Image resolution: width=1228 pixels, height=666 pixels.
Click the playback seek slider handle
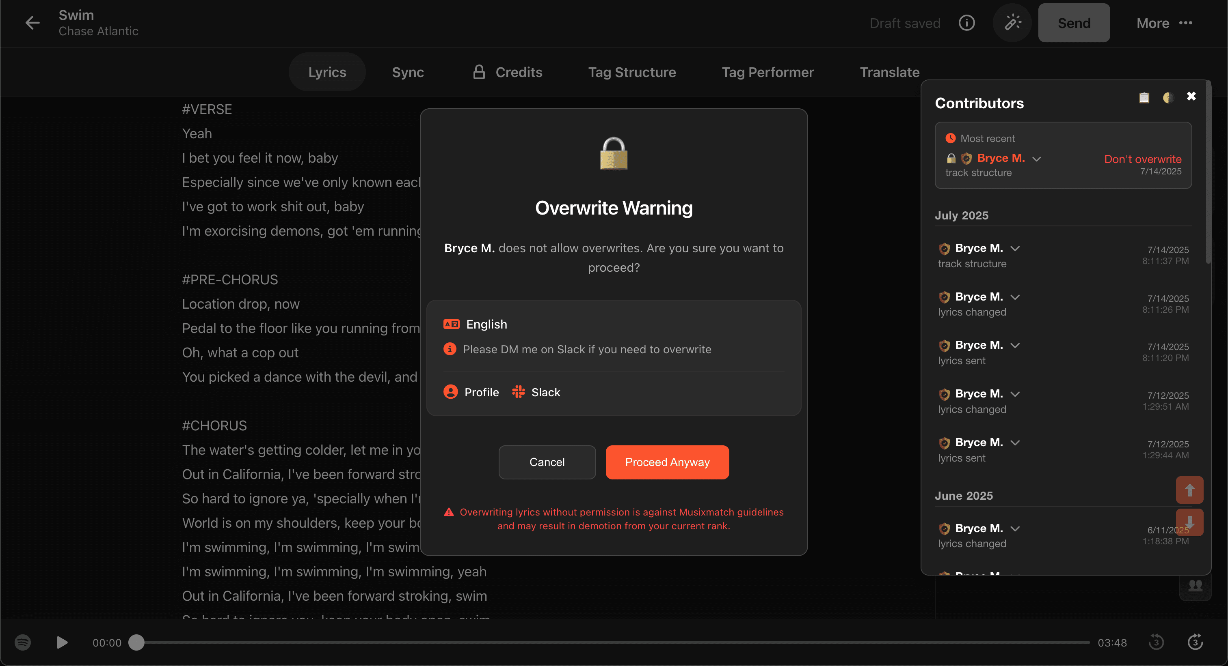point(136,642)
